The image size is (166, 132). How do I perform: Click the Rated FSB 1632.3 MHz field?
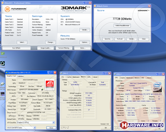(131, 115)
